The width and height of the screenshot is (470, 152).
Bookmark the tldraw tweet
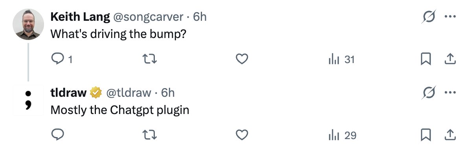(426, 135)
